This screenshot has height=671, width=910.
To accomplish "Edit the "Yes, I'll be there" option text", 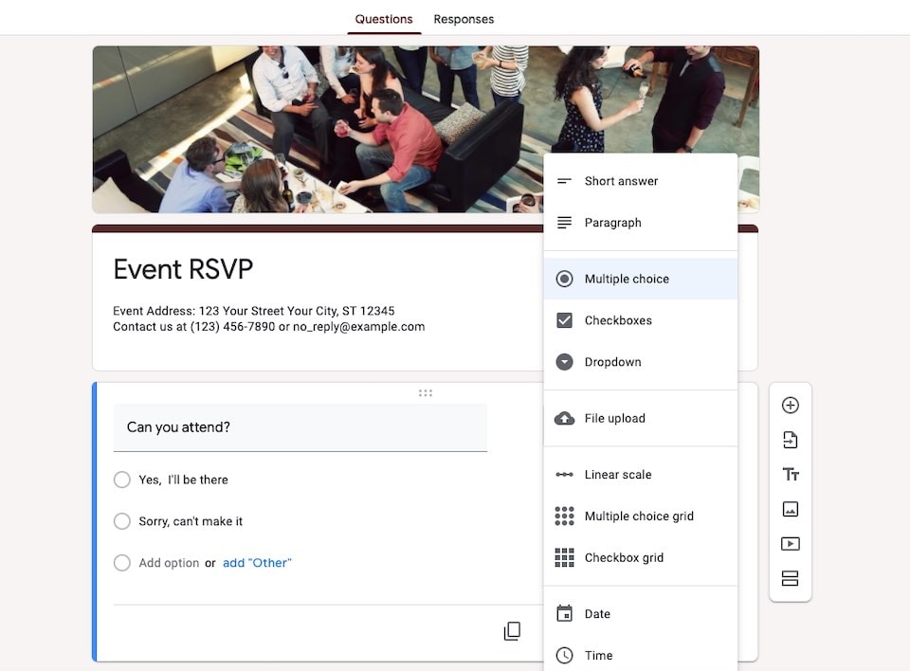I will pyautogui.click(x=183, y=481).
